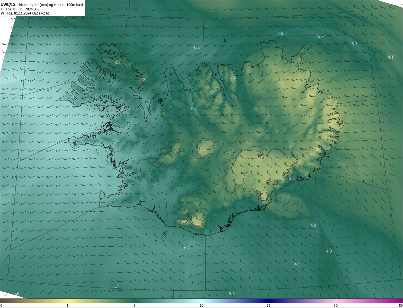Image resolution: width=403 pixels, height=308 pixels.
Task: Click the 4.1 value on the map
Action: [x=390, y=57]
